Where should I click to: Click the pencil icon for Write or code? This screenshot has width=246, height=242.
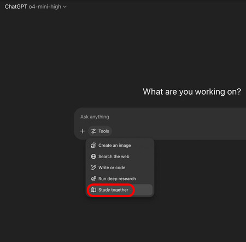pyautogui.click(x=93, y=168)
